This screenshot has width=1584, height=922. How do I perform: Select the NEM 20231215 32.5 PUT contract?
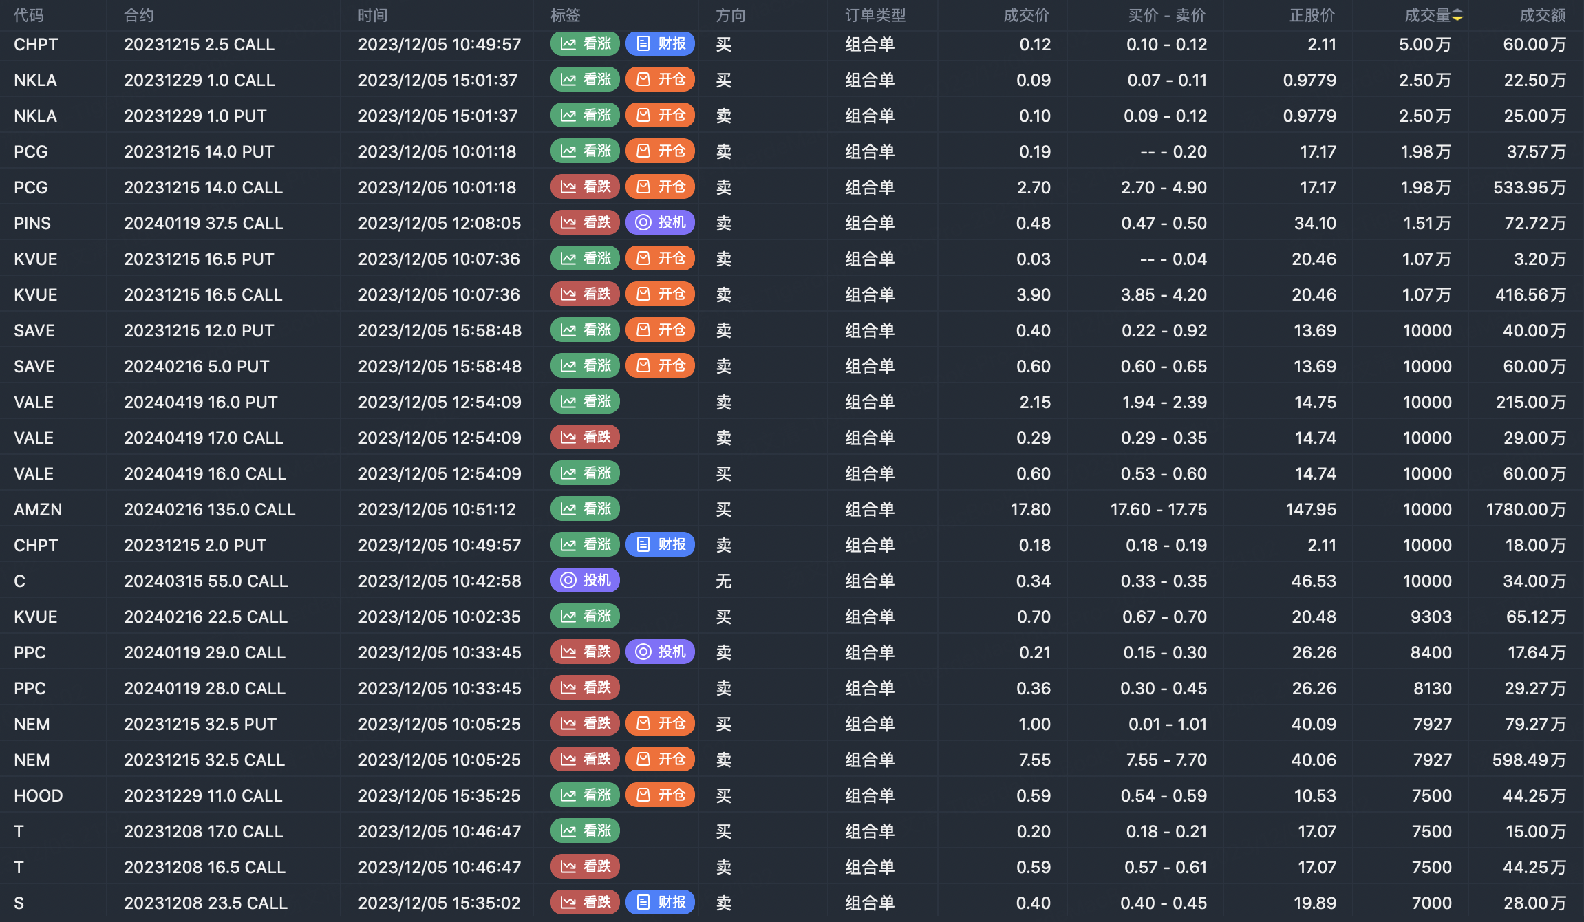[x=200, y=724]
